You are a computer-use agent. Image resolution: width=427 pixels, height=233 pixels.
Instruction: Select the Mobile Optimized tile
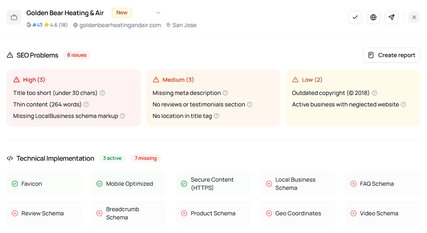tap(128, 184)
